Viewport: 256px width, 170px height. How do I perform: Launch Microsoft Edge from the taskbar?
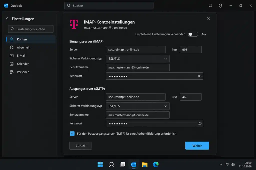click(156, 165)
